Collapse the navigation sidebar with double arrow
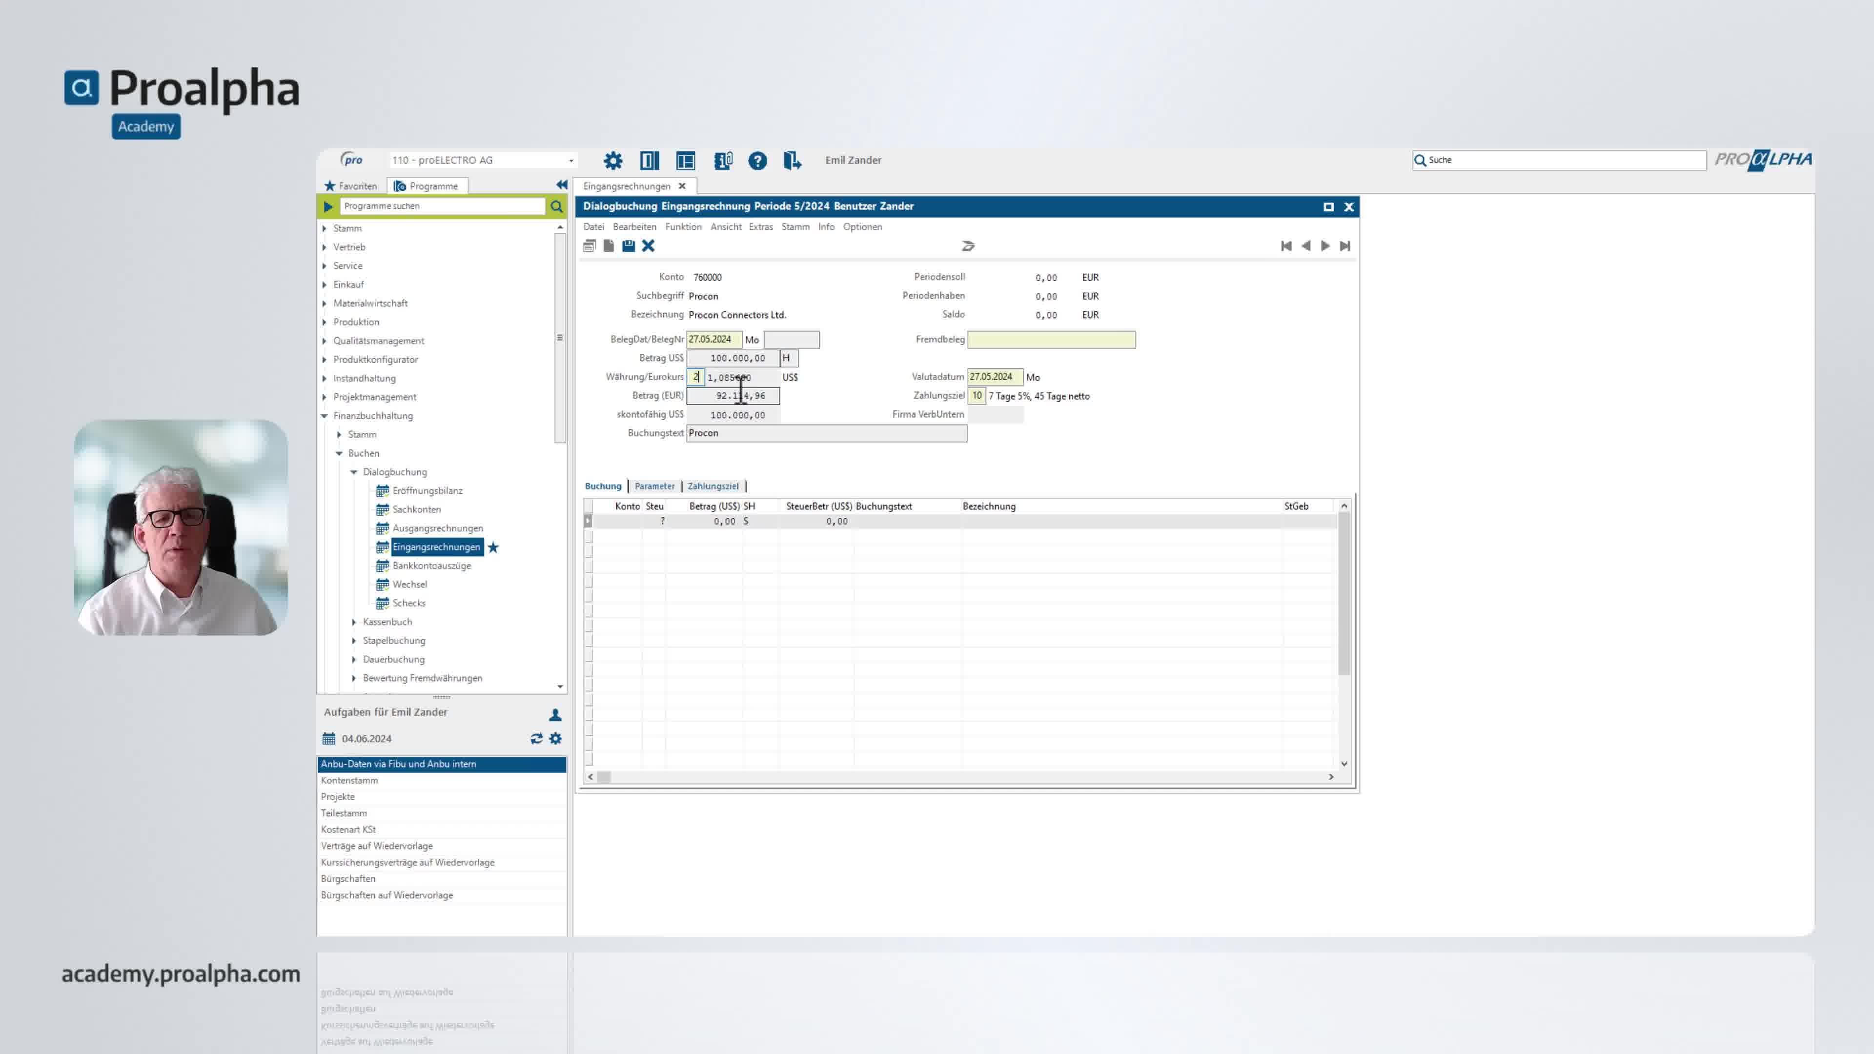Viewport: 1874px width, 1054px height. coord(561,185)
